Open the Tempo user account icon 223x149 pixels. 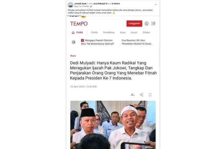tap(147, 24)
